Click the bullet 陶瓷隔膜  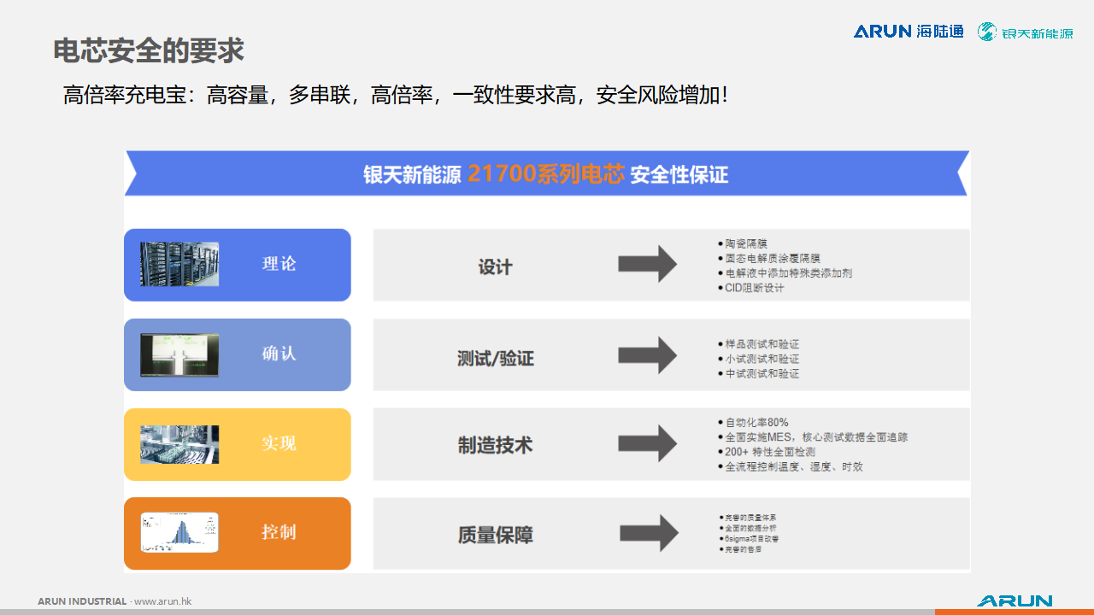(742, 244)
